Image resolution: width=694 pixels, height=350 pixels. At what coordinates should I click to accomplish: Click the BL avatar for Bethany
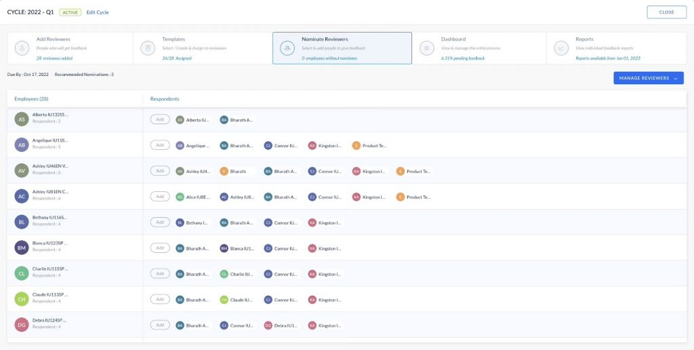[x=22, y=222]
